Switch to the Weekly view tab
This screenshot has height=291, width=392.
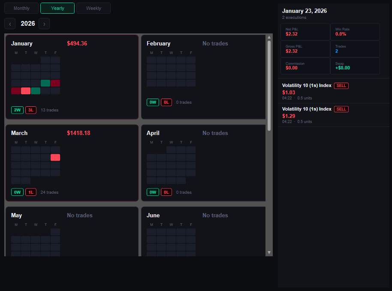pos(93,8)
